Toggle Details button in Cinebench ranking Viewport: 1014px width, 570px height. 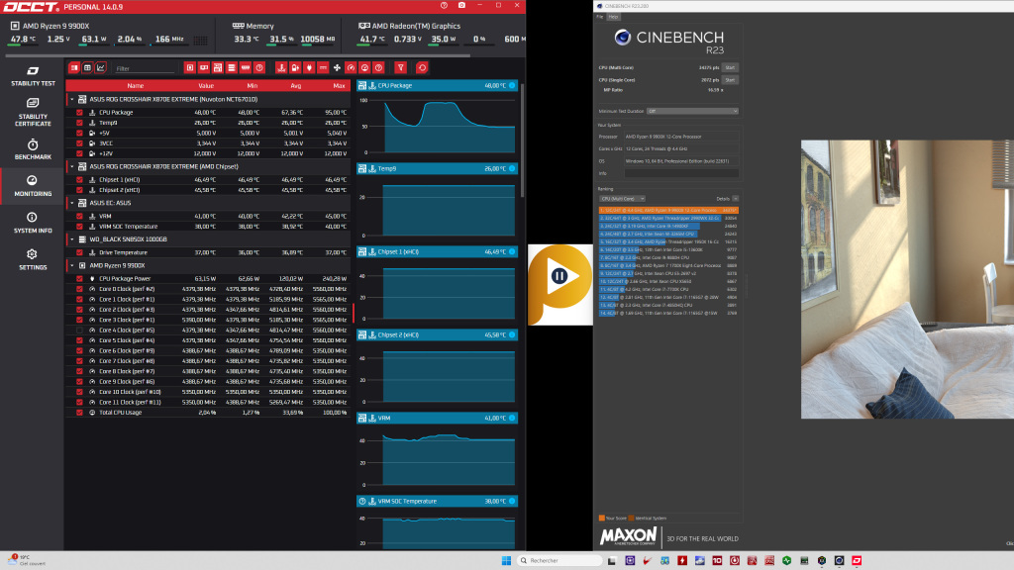pos(736,198)
